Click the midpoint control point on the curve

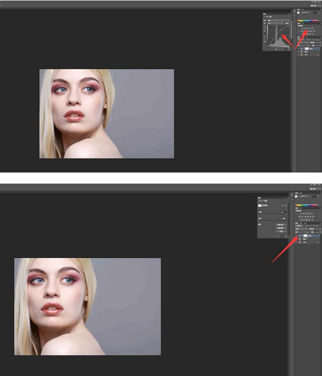tap(277, 34)
